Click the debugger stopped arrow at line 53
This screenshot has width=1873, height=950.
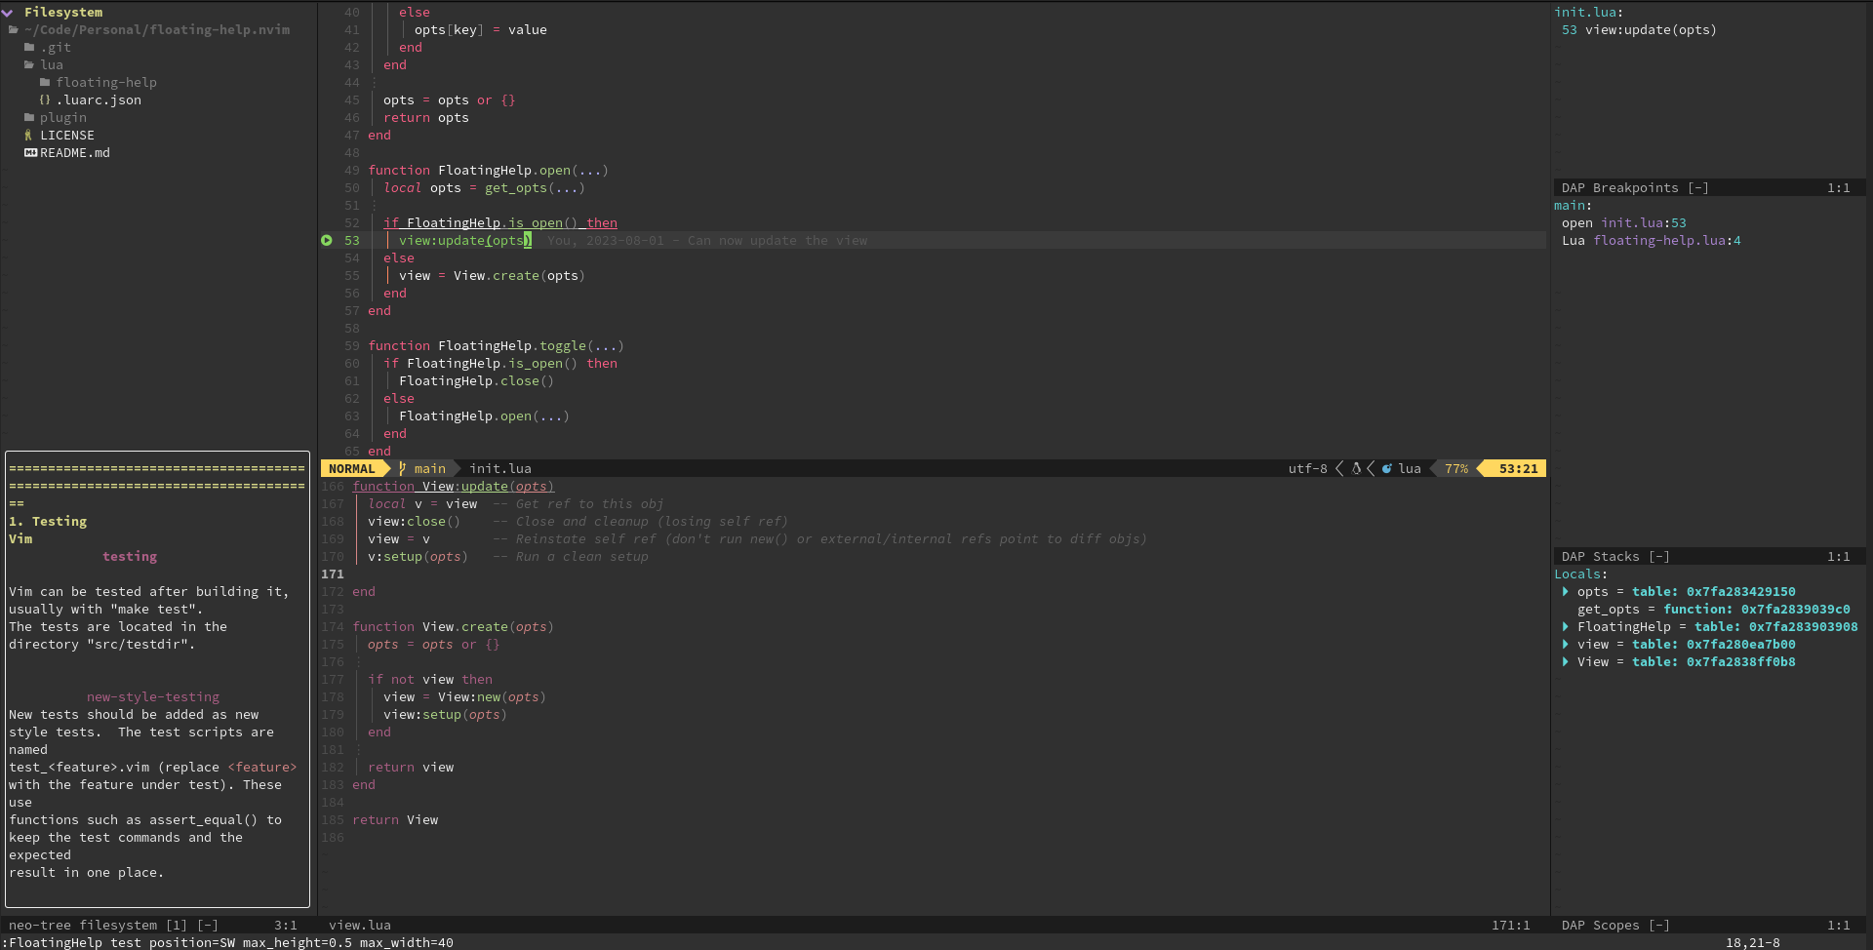point(327,241)
